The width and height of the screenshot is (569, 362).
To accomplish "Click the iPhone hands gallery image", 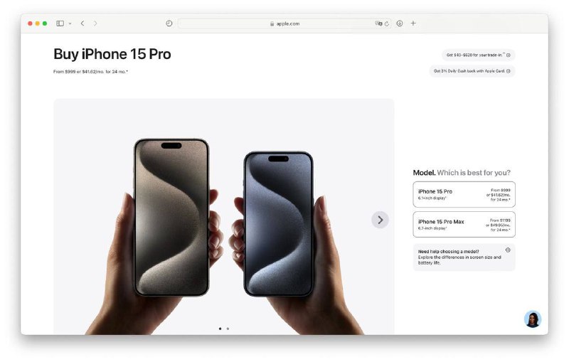I will pos(224,216).
